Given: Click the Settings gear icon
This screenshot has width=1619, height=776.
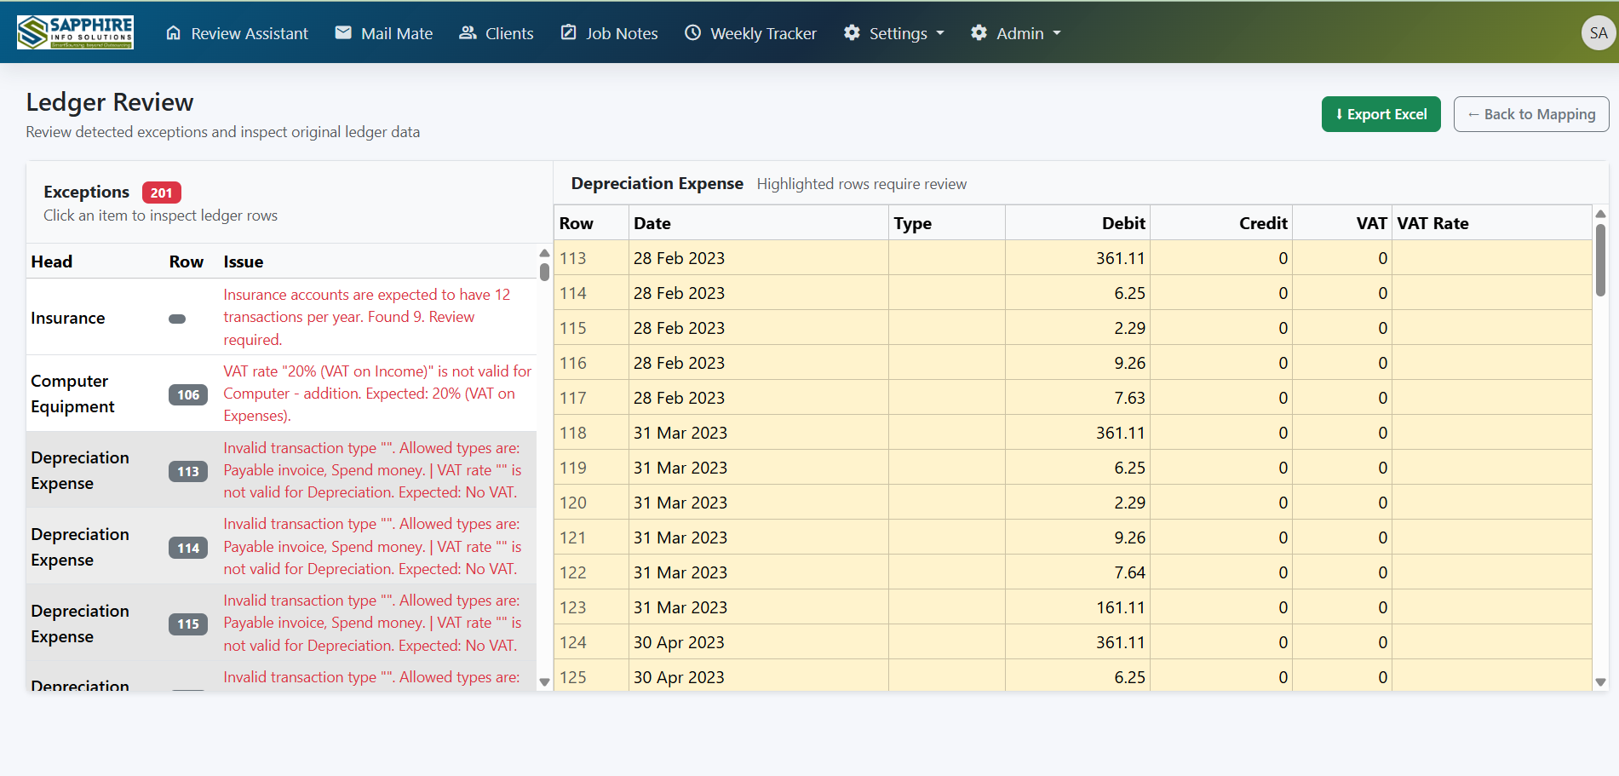Looking at the screenshot, I should click(x=852, y=32).
